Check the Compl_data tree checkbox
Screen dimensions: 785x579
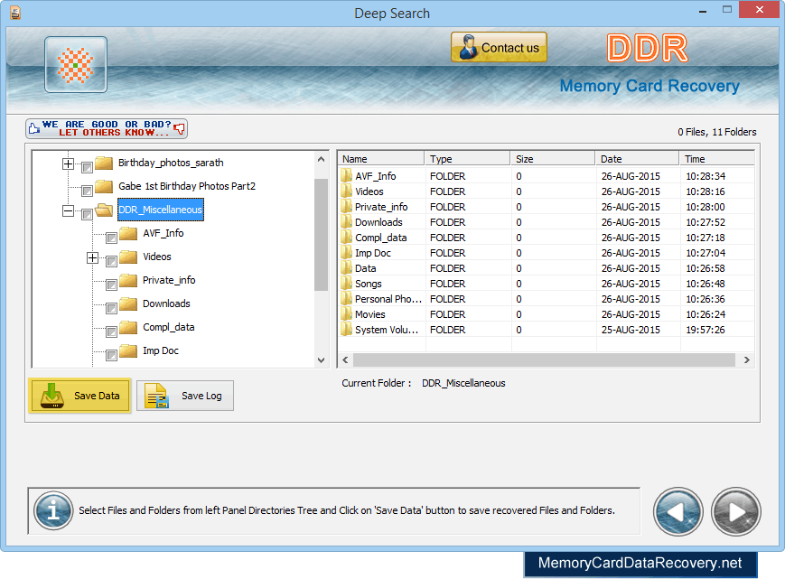[x=111, y=332]
